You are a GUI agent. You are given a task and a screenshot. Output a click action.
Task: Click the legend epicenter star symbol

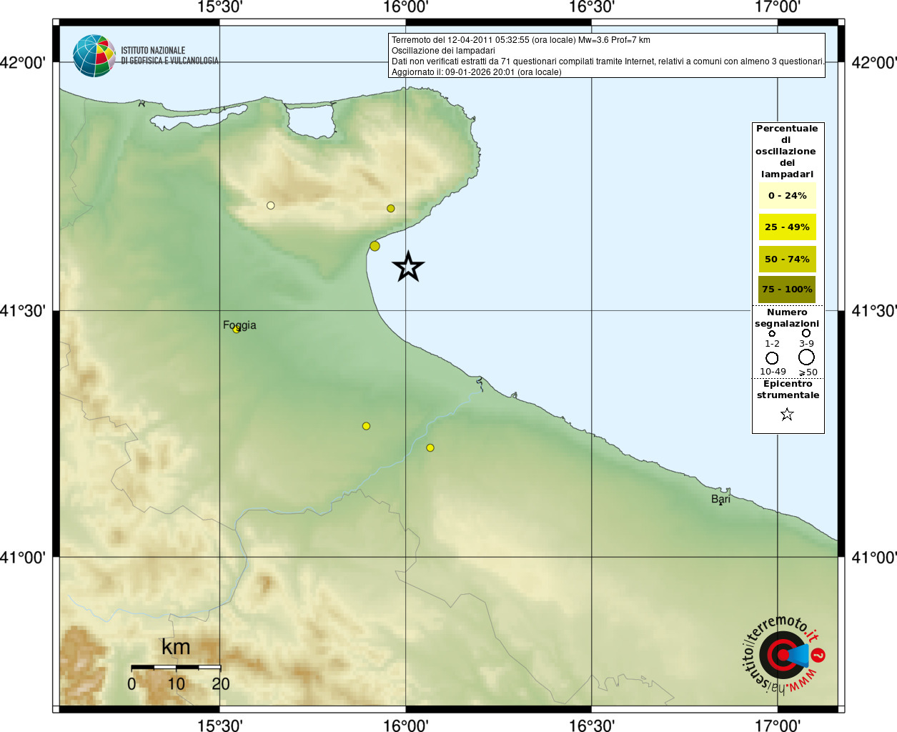[787, 414]
